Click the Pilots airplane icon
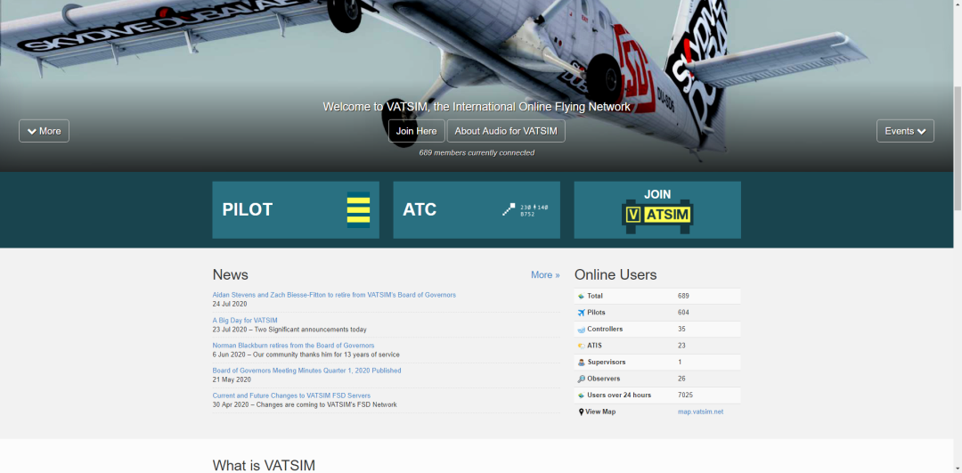Screen dimensions: 962x473 [581, 313]
